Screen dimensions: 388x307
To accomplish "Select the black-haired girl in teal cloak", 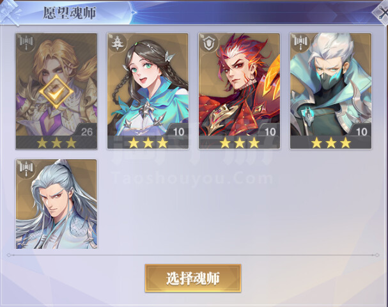I will pyautogui.click(x=148, y=91).
